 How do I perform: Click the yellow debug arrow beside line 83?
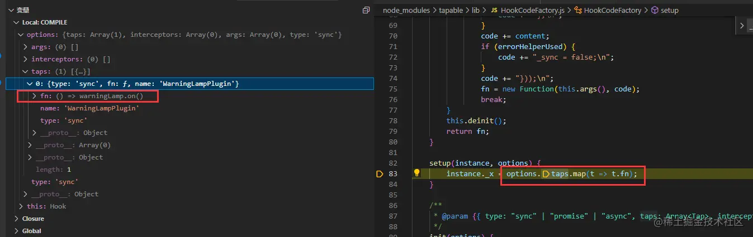click(380, 174)
